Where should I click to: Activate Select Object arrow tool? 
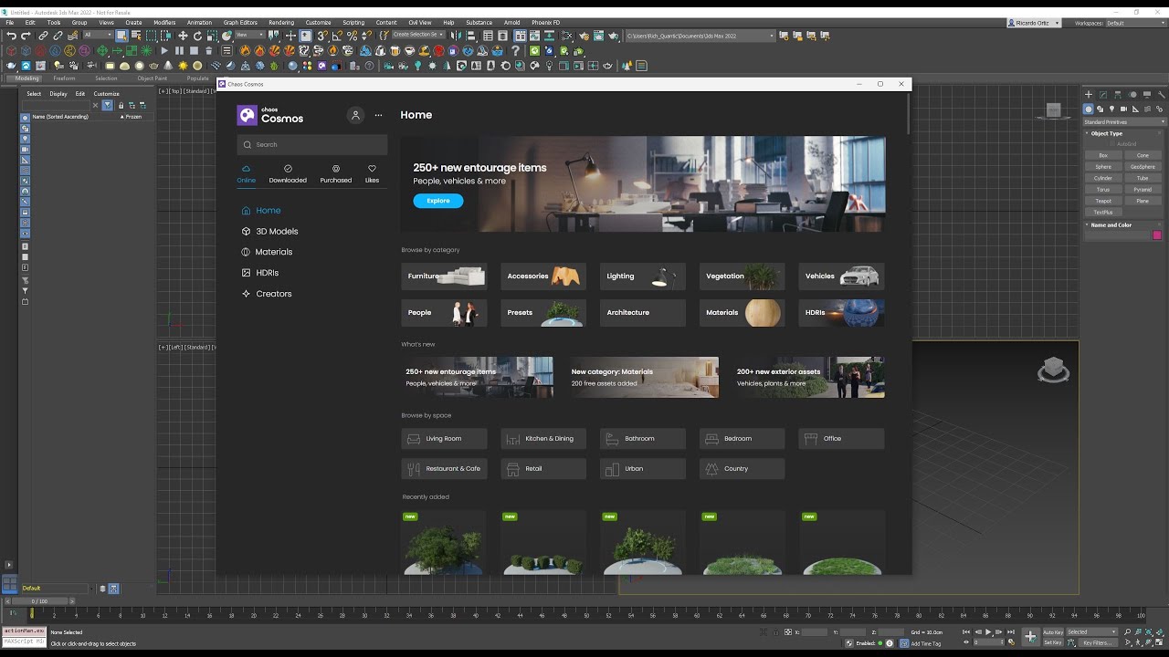tap(121, 36)
